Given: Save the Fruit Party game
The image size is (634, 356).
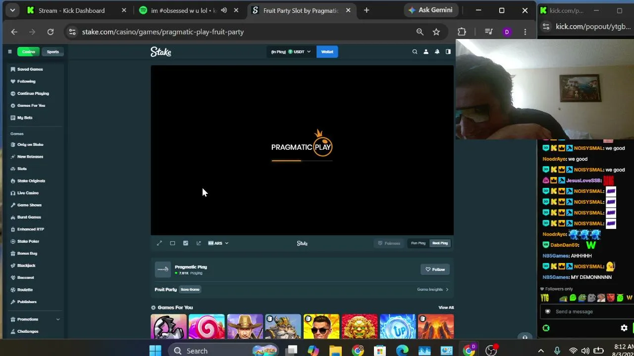Looking at the screenshot, I should click(190, 290).
